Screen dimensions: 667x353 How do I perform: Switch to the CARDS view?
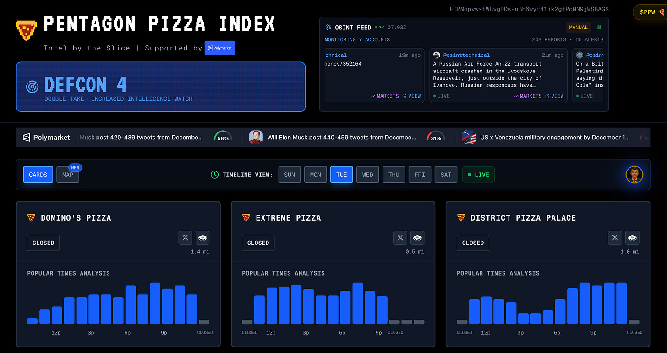pyautogui.click(x=38, y=175)
